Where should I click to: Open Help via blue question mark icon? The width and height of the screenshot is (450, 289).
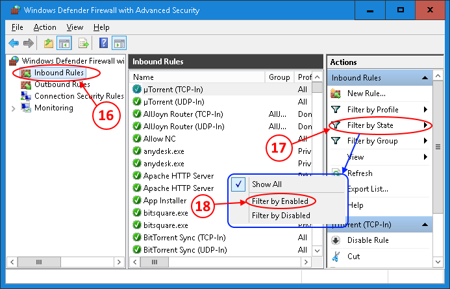click(103, 44)
